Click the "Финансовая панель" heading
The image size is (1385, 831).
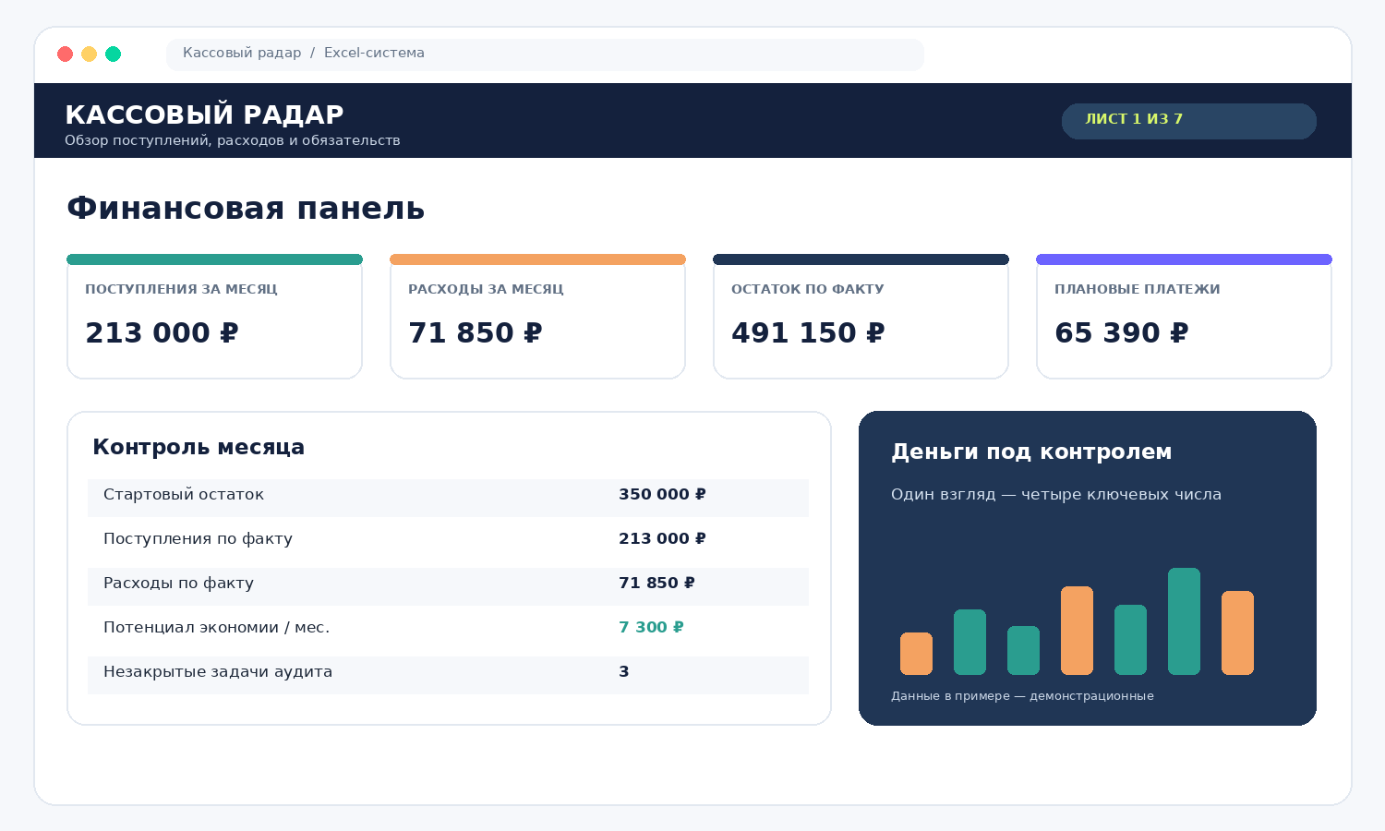coord(246,209)
